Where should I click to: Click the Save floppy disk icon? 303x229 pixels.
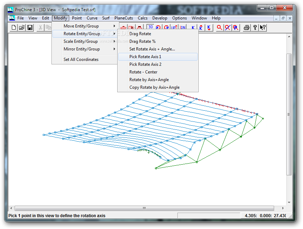[x=30, y=27]
